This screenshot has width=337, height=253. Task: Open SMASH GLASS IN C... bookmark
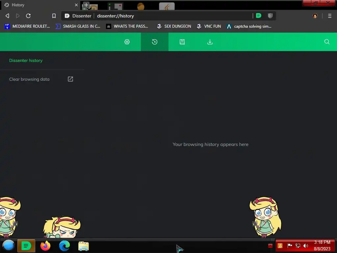pyautogui.click(x=78, y=26)
